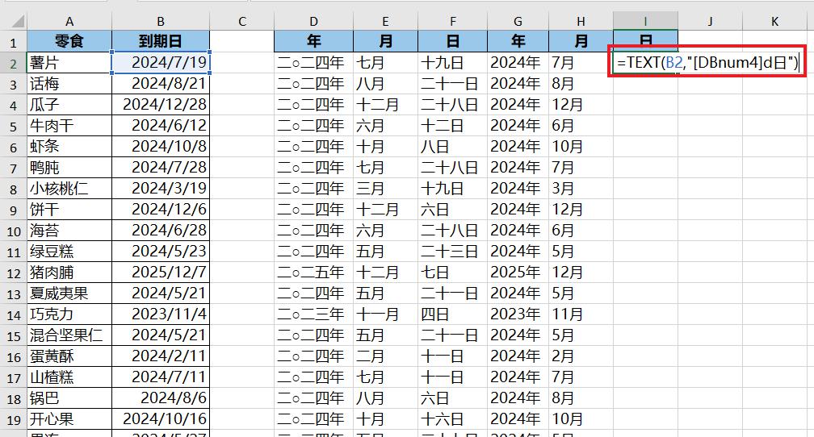The height and width of the screenshot is (437, 814).
Task: Click date cell 2024/2/11
Action: [161, 356]
